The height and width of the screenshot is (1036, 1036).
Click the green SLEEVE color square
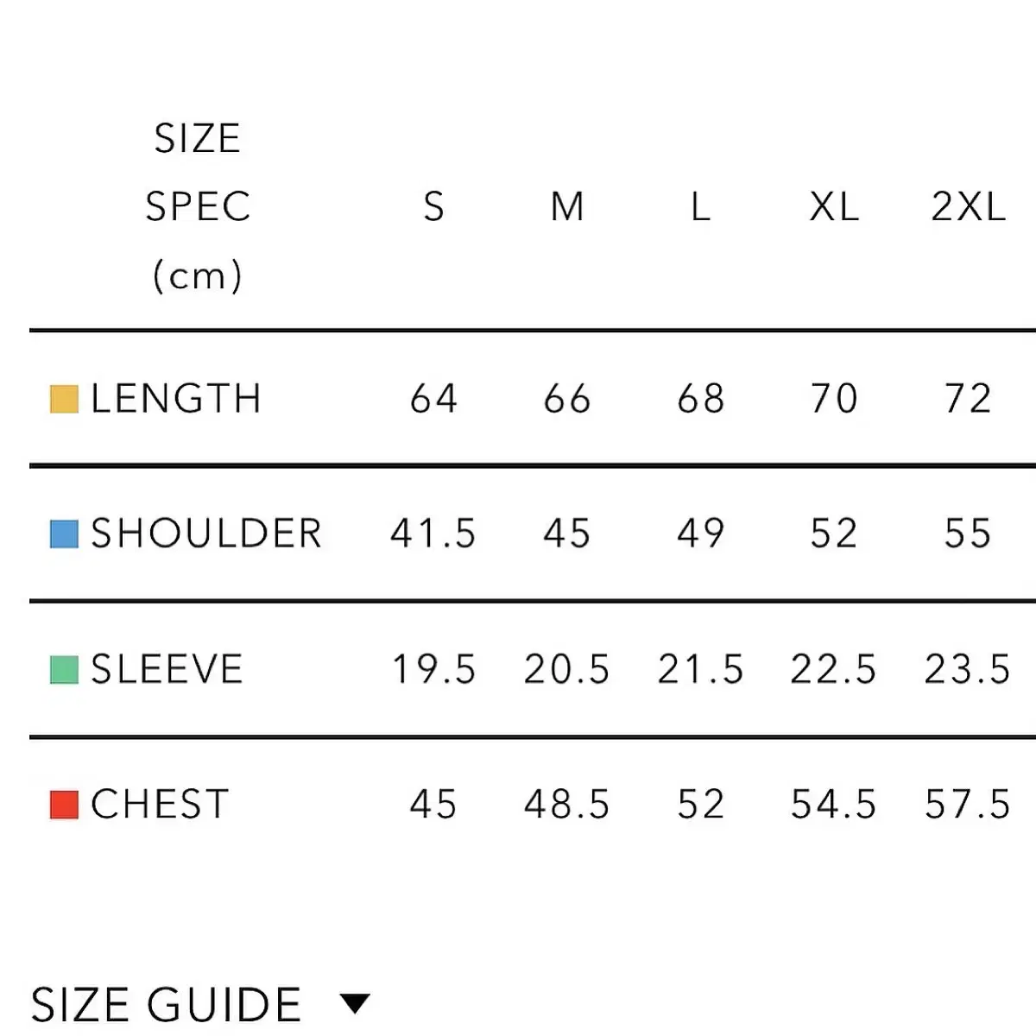[64, 670]
